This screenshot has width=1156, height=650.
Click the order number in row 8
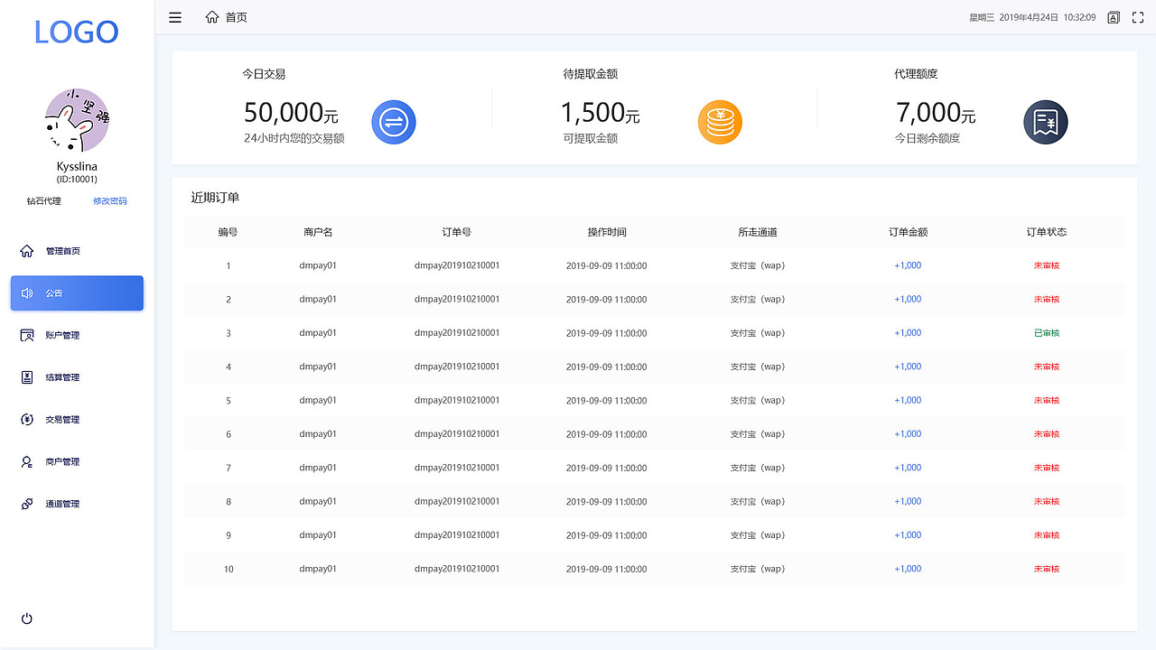[457, 501]
